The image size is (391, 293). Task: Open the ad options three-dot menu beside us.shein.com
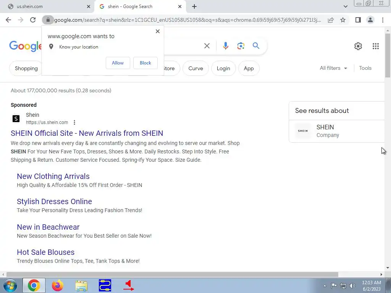click(74, 122)
